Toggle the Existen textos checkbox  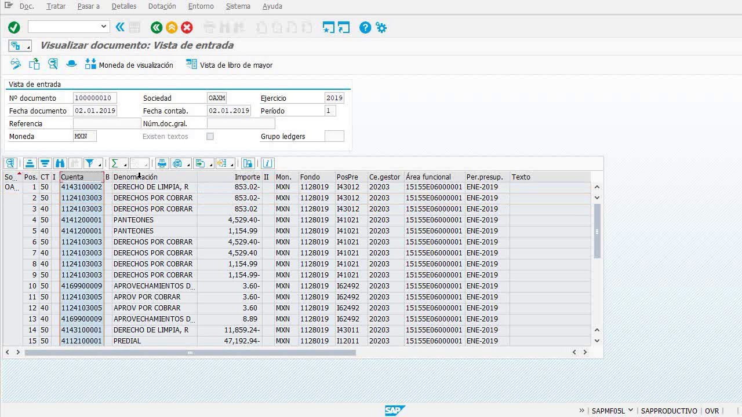pos(210,137)
